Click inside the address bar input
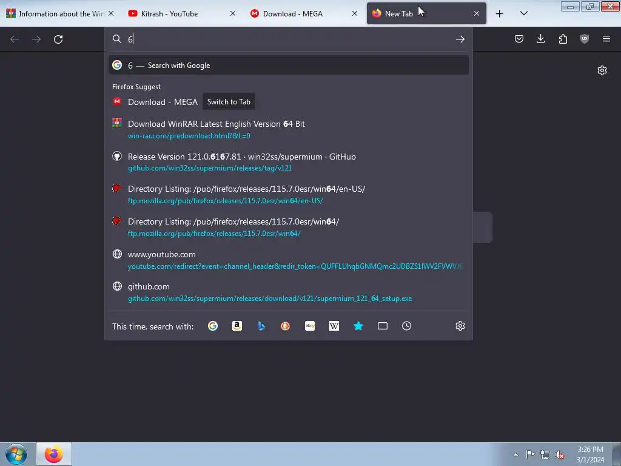Screen dimensions: 621x466 coord(289,39)
